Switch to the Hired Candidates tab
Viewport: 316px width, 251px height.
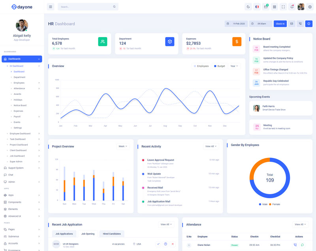(x=112, y=234)
